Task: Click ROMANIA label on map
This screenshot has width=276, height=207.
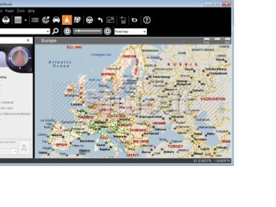Action: coord(139,130)
